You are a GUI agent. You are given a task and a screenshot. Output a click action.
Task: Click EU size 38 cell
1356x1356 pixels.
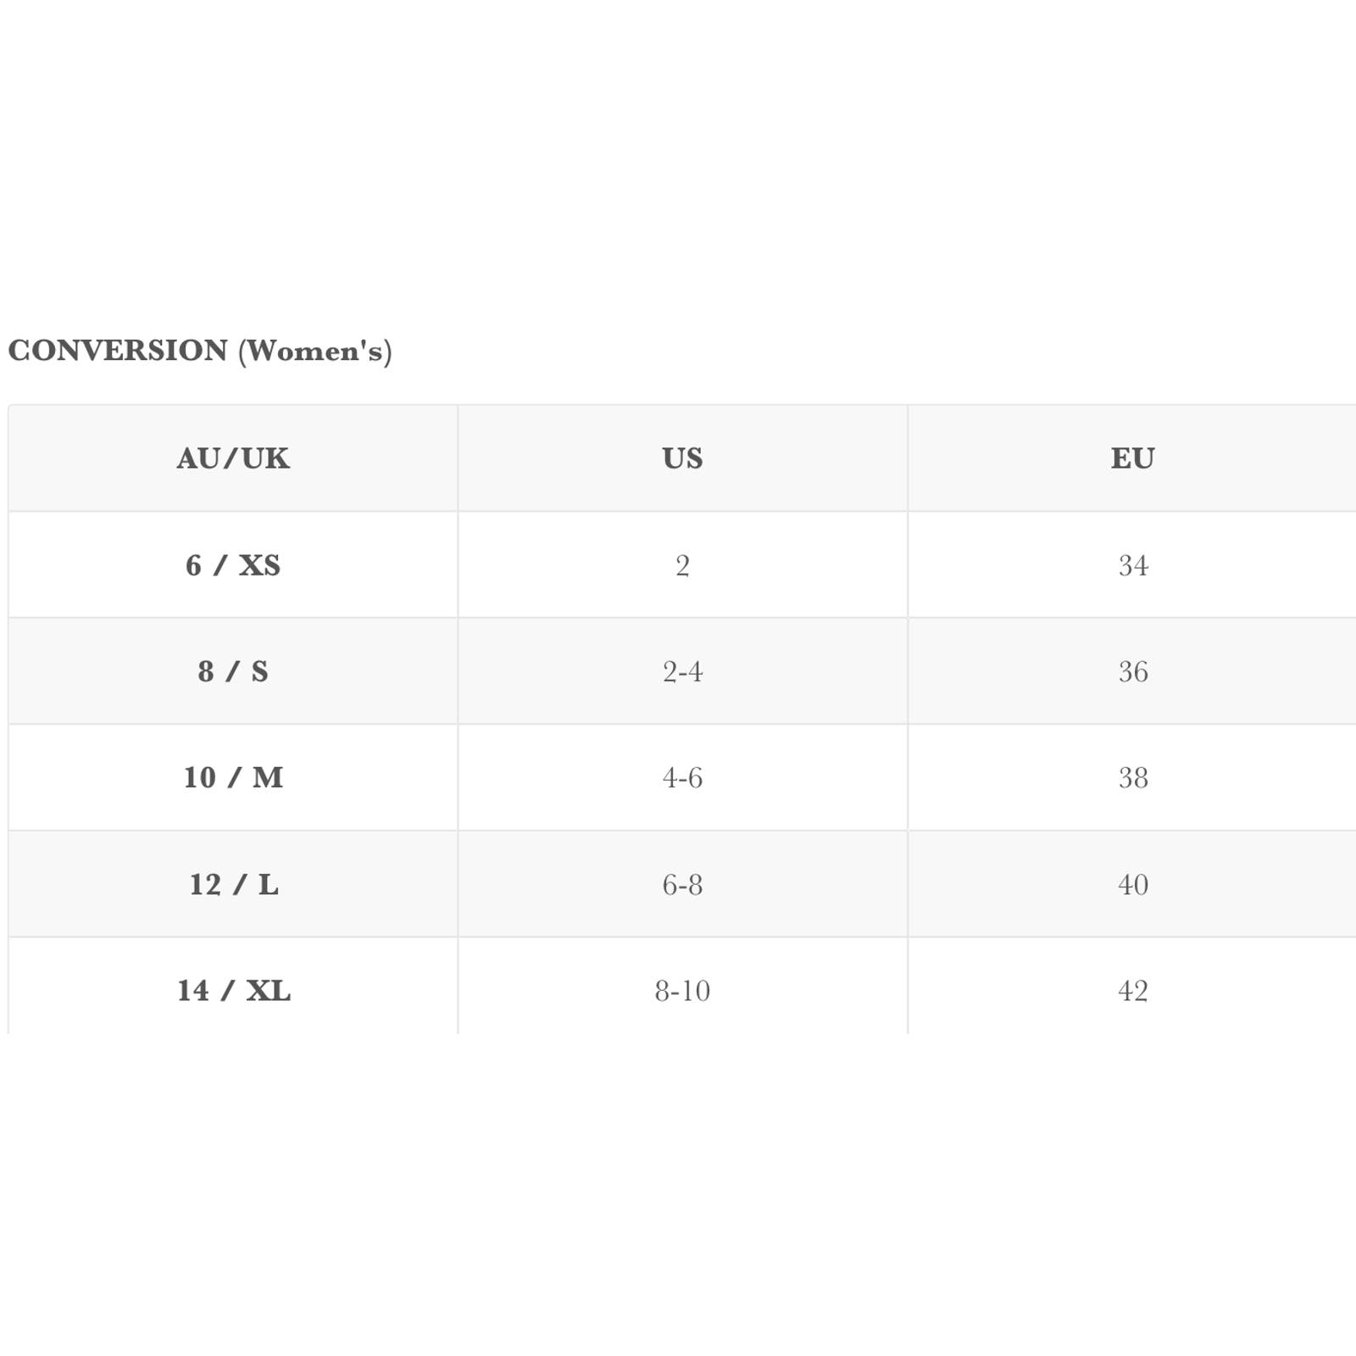point(1132,778)
